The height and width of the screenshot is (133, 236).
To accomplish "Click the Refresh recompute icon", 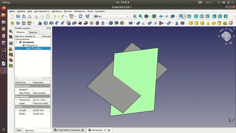I will pyautogui.click(x=80, y=16).
